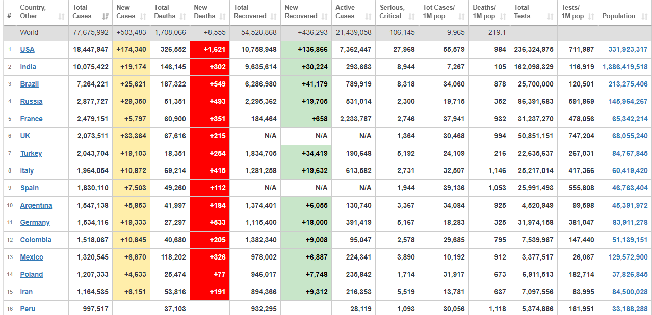The width and height of the screenshot is (652, 315).
Task: Select Germany new deaths cell +533
Action: click(210, 222)
